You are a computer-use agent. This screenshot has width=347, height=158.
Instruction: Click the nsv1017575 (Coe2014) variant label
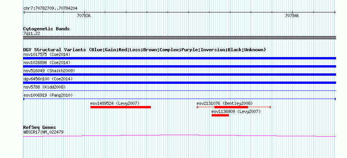click(47, 54)
